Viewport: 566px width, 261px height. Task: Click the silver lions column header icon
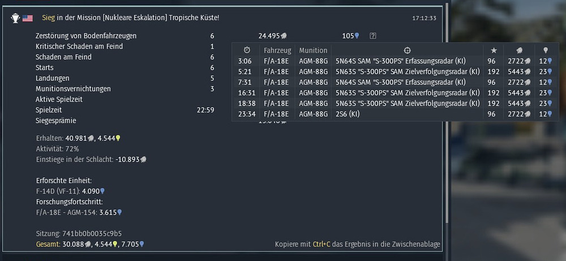pos(520,50)
